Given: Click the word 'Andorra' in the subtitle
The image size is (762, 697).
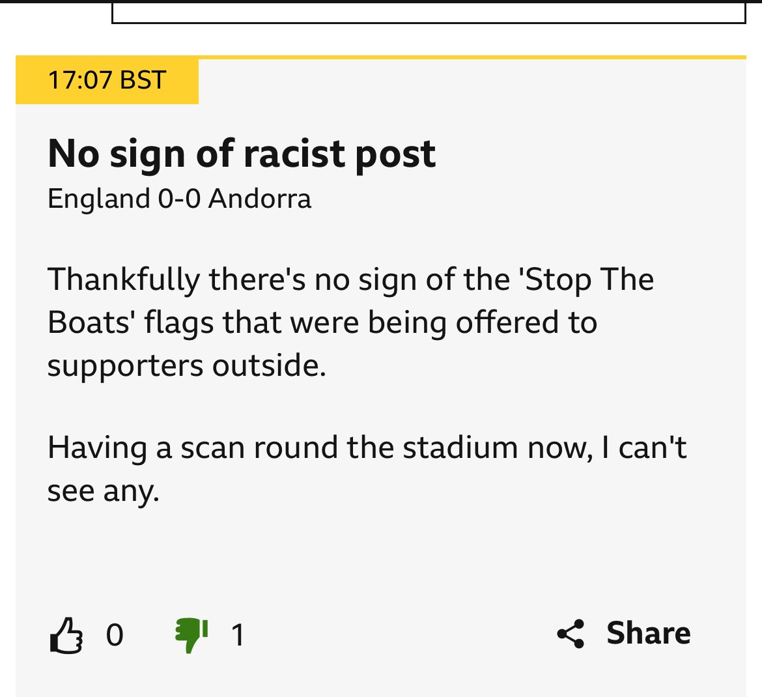Looking at the screenshot, I should [x=259, y=199].
